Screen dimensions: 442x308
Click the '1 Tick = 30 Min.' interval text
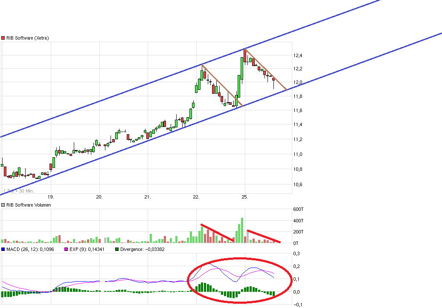click(18, 190)
